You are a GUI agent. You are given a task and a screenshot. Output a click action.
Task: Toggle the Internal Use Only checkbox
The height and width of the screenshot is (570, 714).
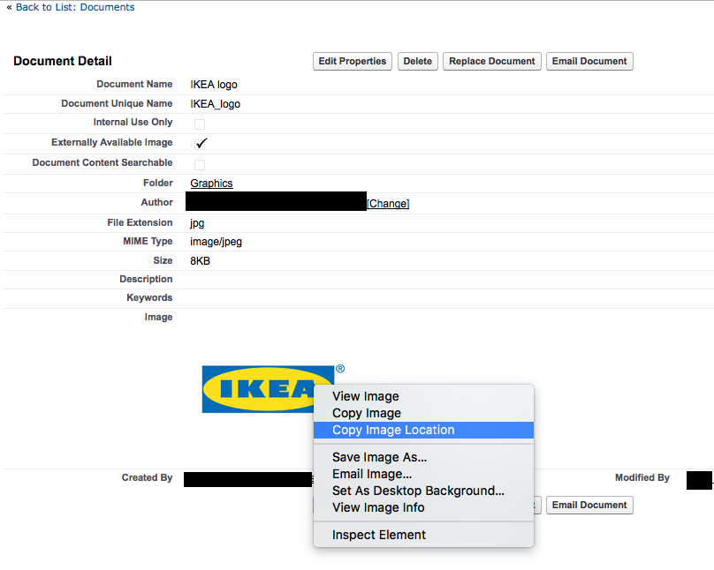tap(200, 124)
